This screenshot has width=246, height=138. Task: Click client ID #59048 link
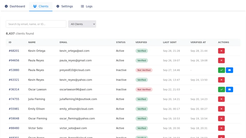coord(14,119)
